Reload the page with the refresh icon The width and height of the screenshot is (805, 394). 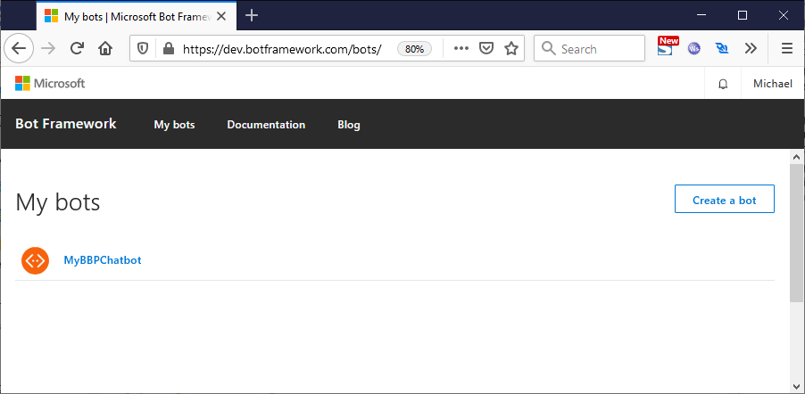point(77,49)
